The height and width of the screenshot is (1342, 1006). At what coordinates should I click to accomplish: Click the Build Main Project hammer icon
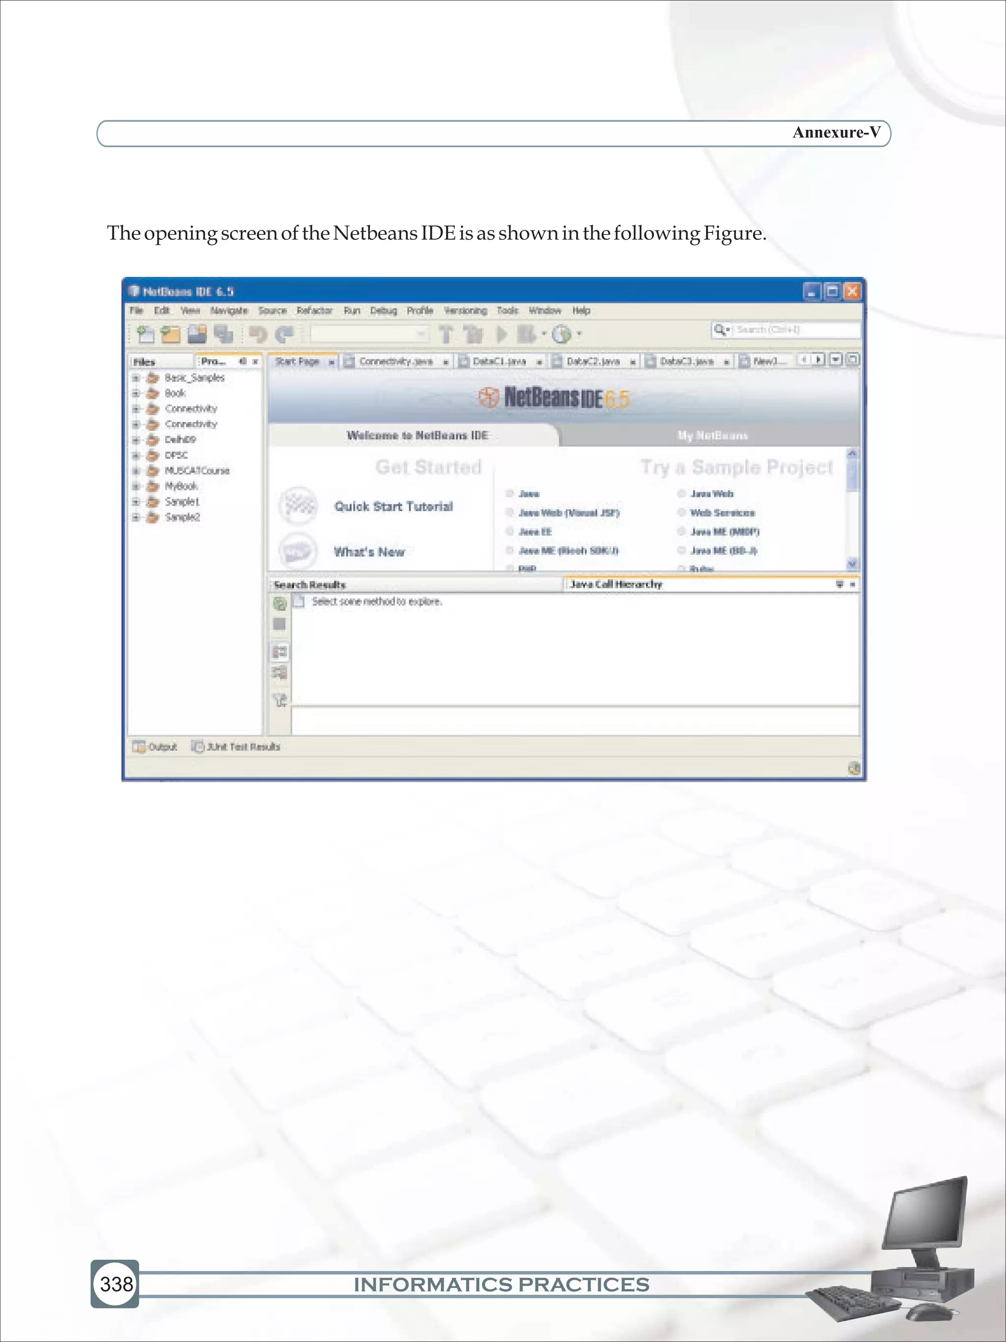(x=446, y=334)
